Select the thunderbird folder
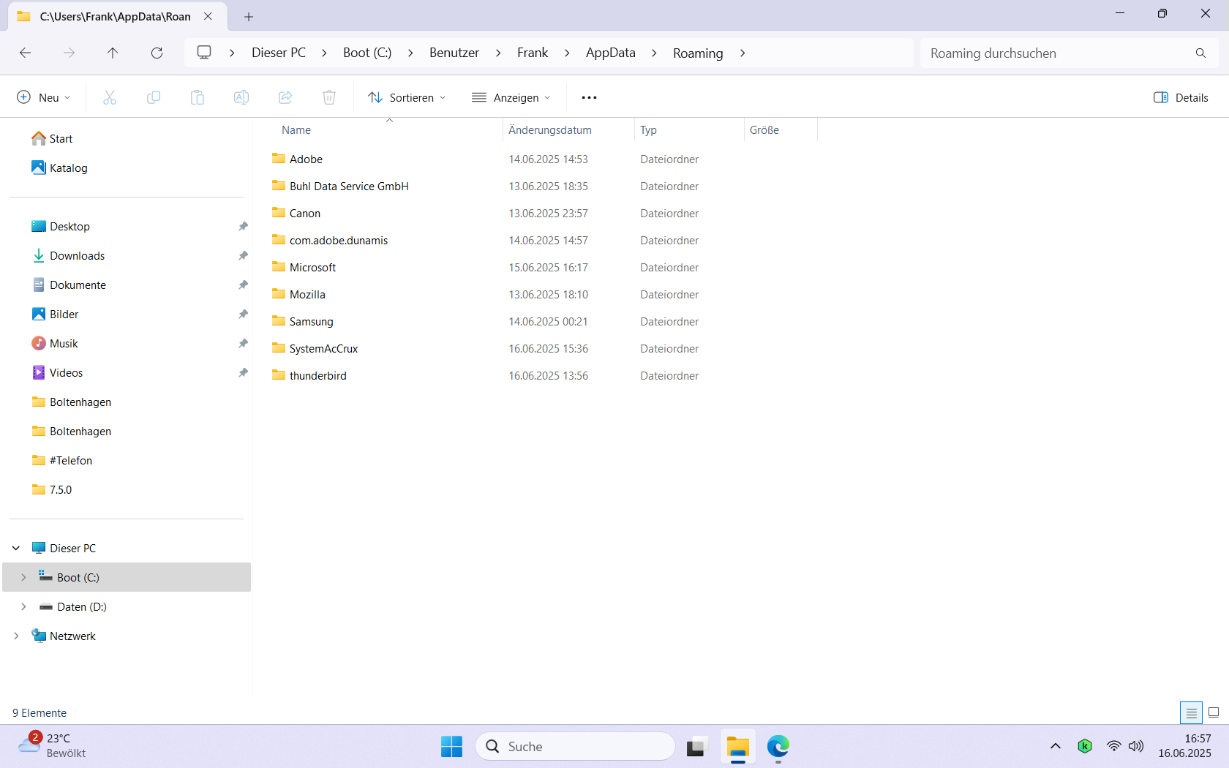This screenshot has width=1229, height=768. tap(317, 376)
